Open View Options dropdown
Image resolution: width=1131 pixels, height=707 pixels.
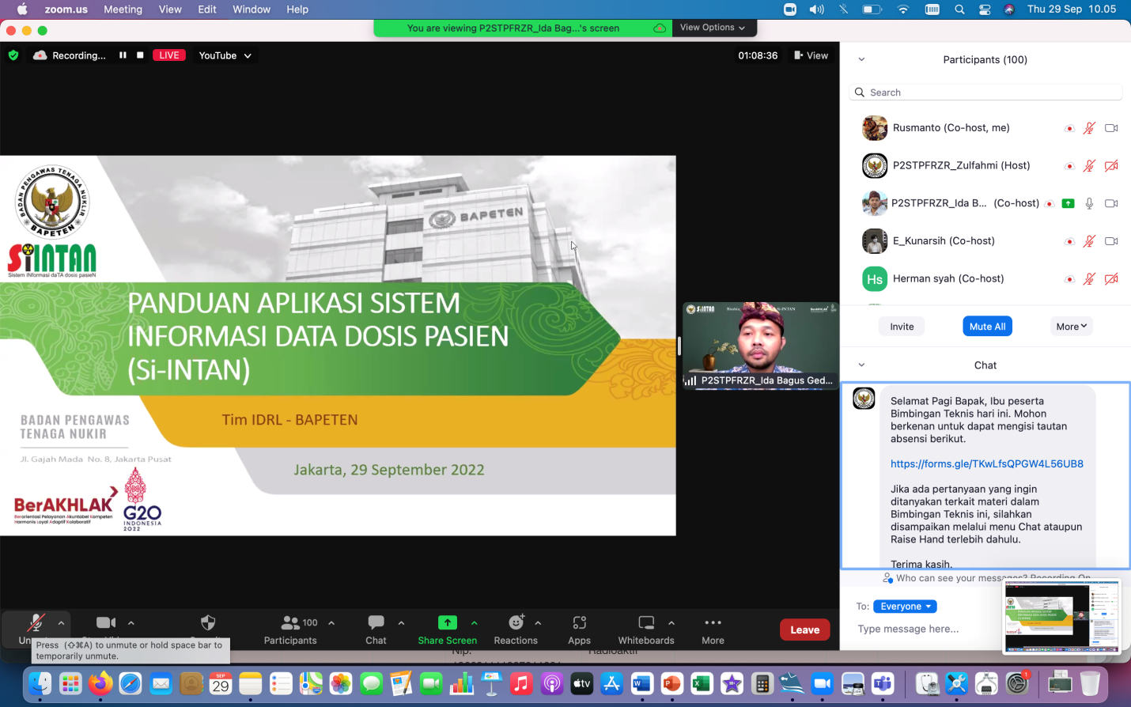pos(713,28)
